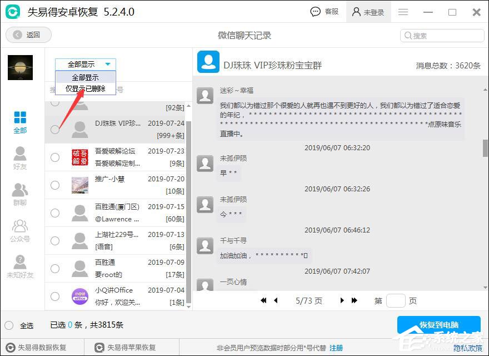489x356 pixels.
Task: Open 客服 customer service chat
Action: pyautogui.click(x=324, y=11)
